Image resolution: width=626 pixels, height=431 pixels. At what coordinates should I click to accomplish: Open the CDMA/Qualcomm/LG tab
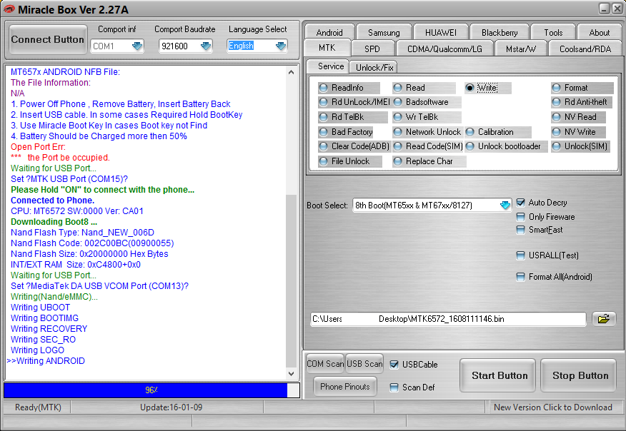444,49
